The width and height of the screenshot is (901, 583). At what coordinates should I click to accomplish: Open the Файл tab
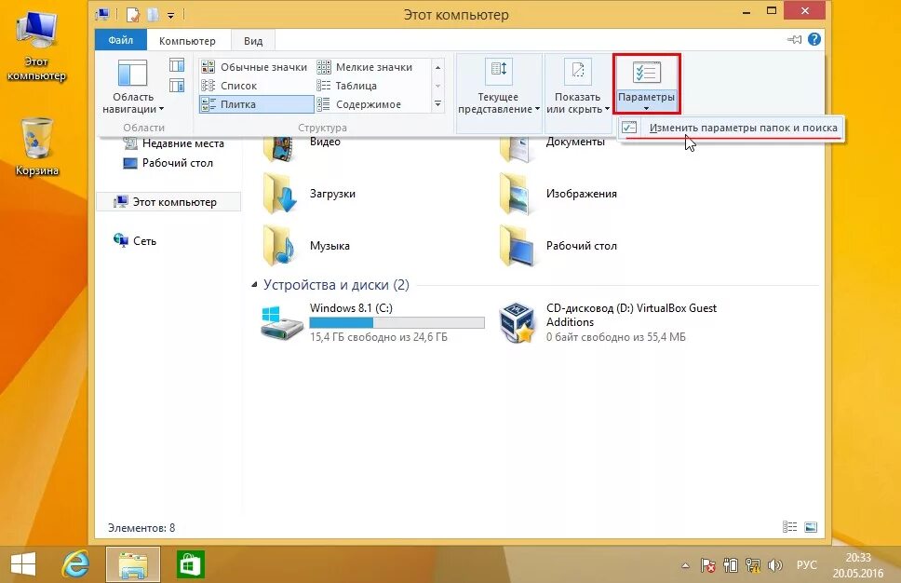(x=121, y=40)
